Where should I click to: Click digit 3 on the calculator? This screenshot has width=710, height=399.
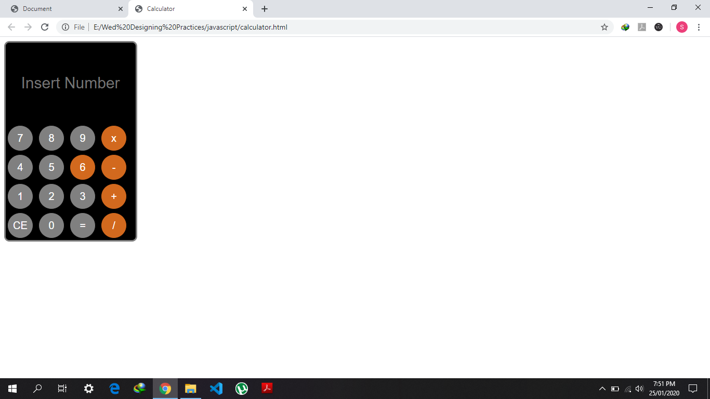coord(82,196)
